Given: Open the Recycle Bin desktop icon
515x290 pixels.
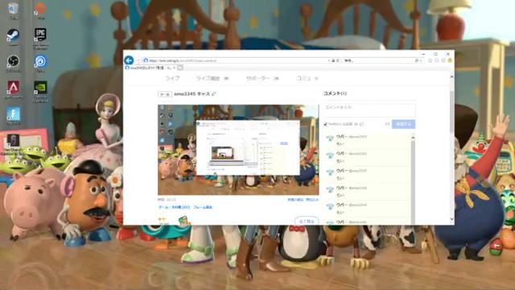Looking at the screenshot, I should pyautogui.click(x=13, y=10).
